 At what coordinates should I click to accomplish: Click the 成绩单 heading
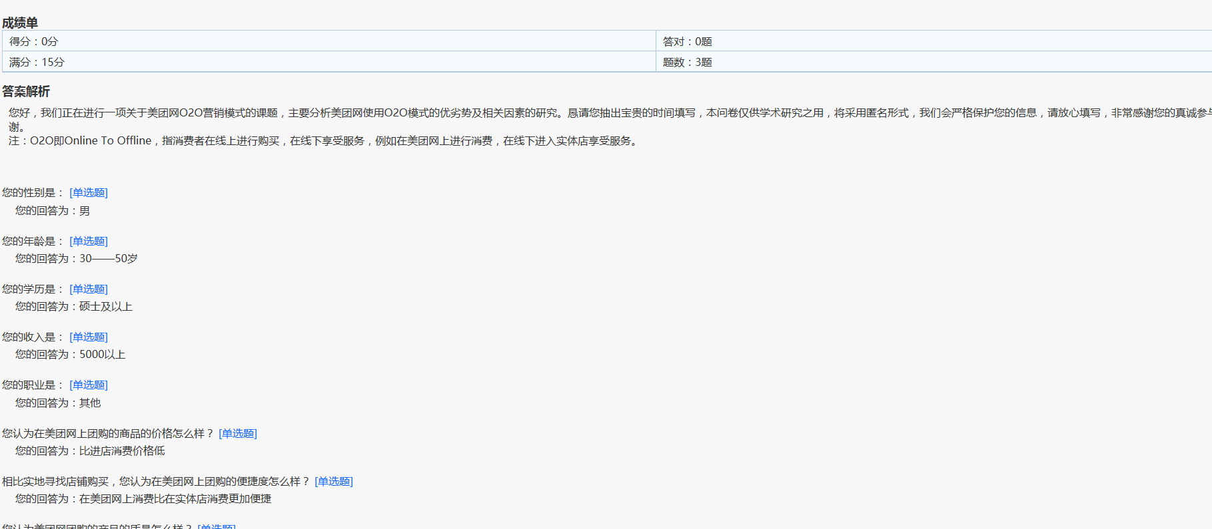pos(20,23)
